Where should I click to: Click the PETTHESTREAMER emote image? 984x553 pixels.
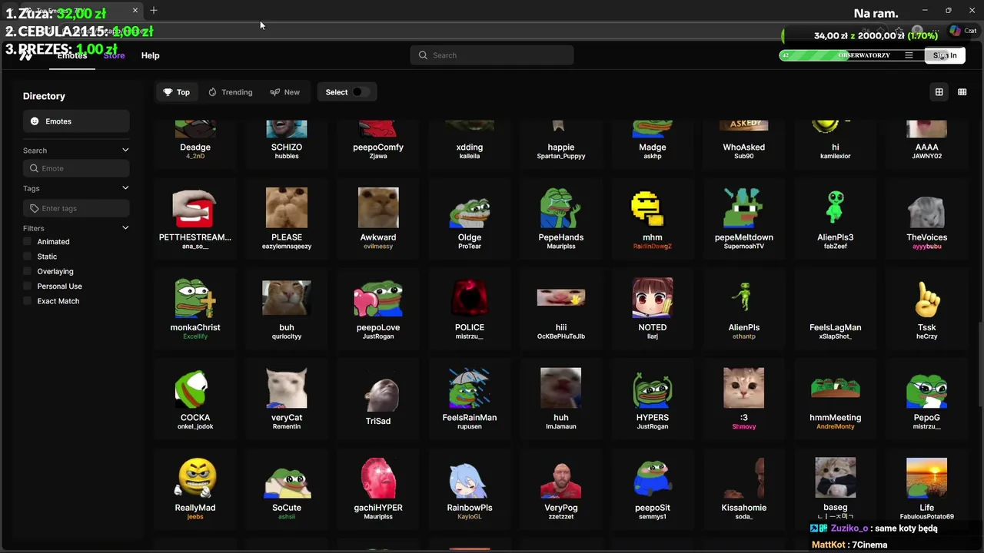[195, 208]
